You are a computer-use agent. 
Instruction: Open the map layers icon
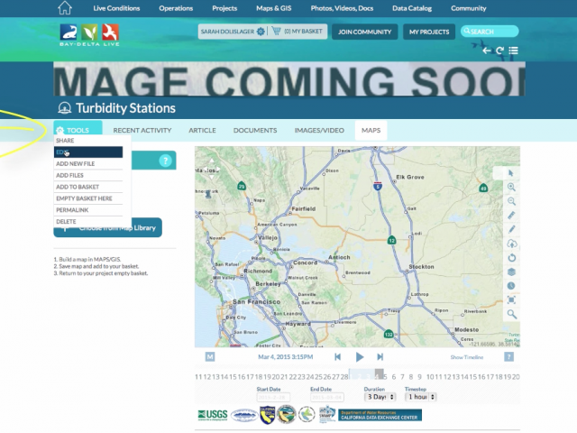point(511,272)
